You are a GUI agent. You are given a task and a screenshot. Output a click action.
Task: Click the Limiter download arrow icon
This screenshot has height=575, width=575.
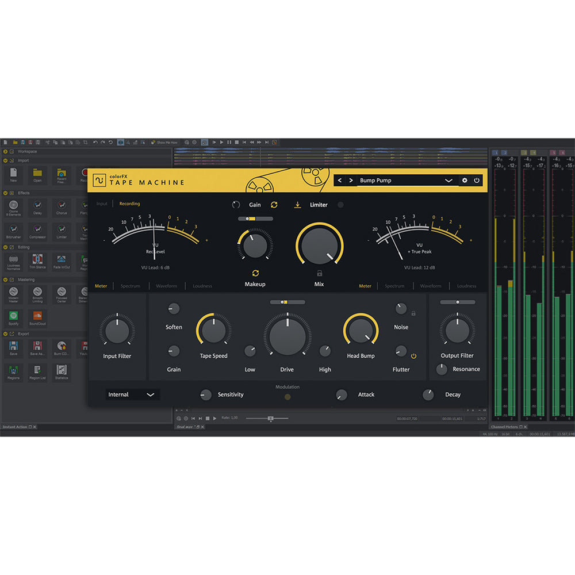298,205
